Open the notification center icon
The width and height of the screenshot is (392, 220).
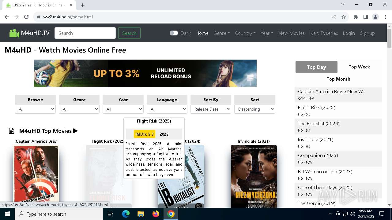pyautogui.click(x=382, y=214)
